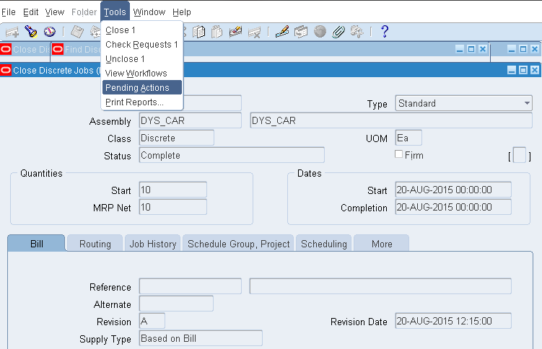
Task: Click the Alternate input field
Action: coord(176,304)
